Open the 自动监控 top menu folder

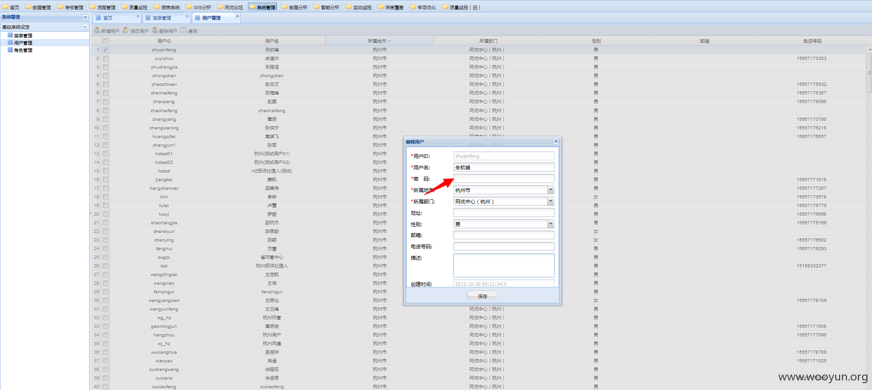359,7
